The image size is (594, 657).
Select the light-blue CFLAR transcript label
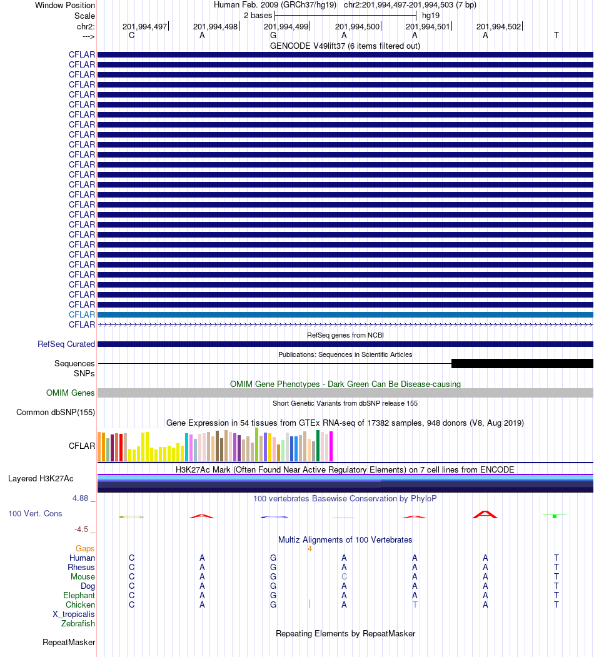click(82, 314)
